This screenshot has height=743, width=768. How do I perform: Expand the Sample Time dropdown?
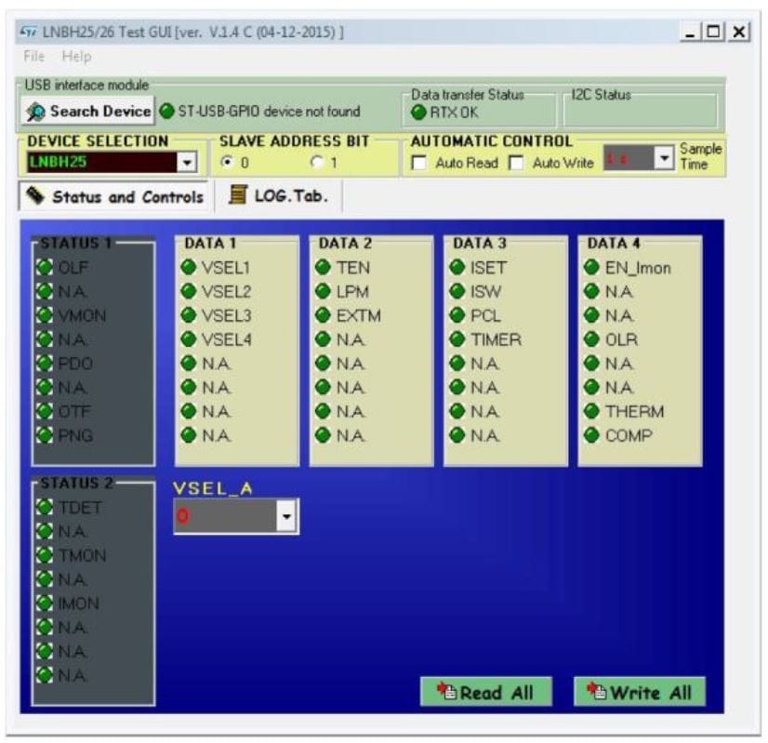click(663, 158)
